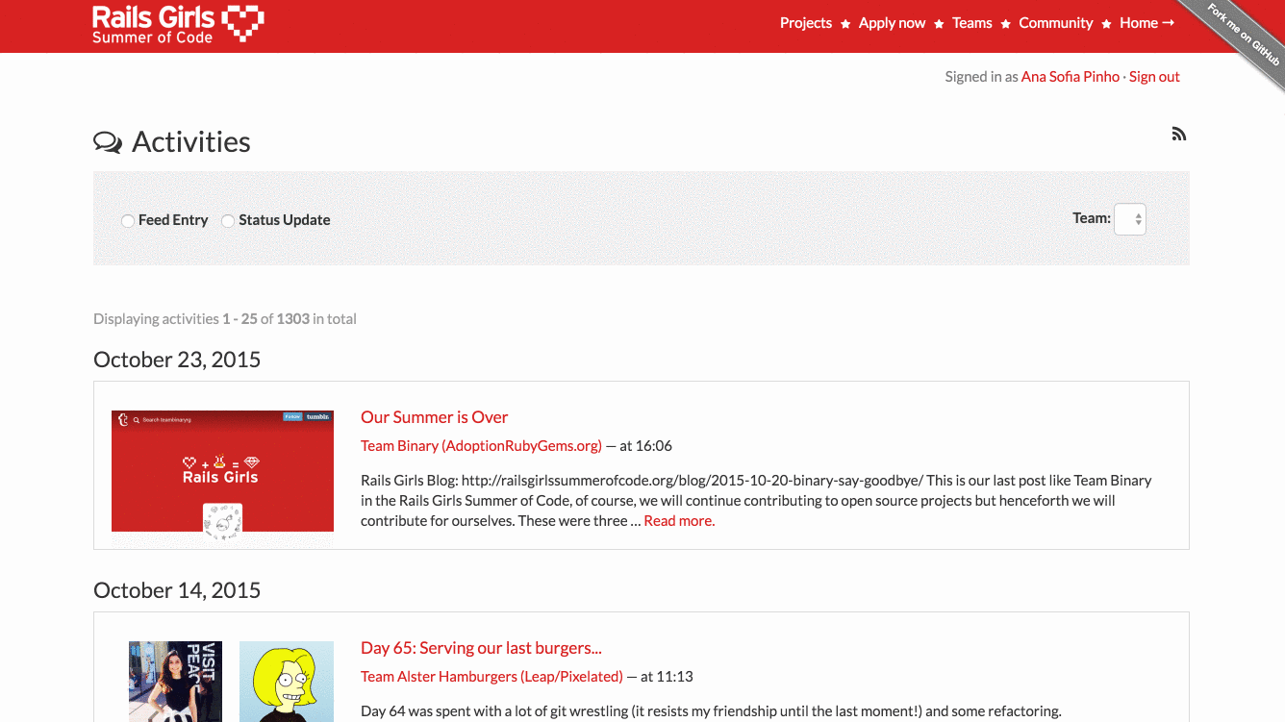The width and height of the screenshot is (1285, 722).
Task: Go to Apply now page
Action: (892, 23)
